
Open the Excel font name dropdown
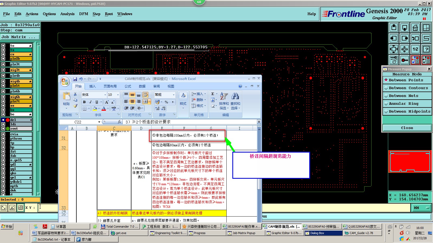[105, 95]
